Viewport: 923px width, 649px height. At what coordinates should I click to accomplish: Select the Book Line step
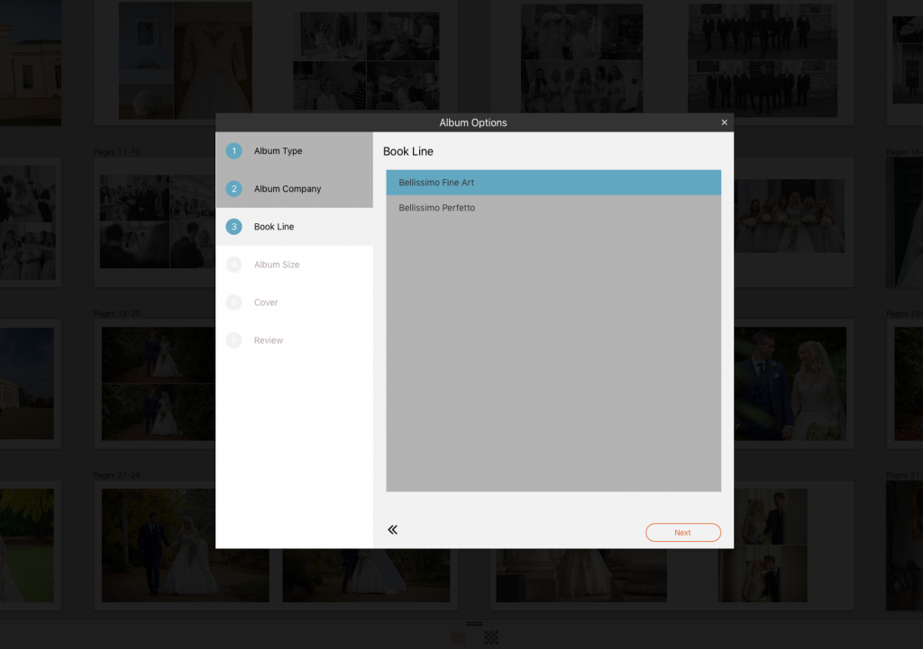(295, 226)
